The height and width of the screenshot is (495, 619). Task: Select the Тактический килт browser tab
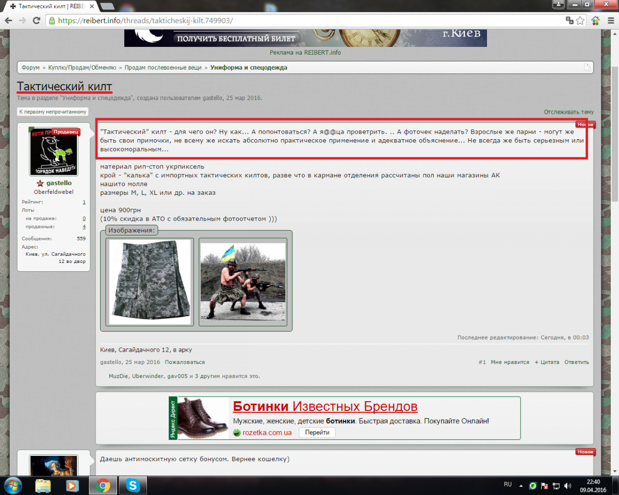click(x=50, y=6)
